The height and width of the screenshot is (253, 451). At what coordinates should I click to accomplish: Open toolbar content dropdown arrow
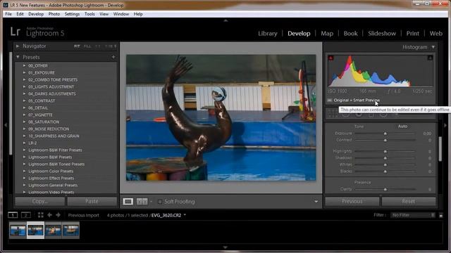click(316, 202)
